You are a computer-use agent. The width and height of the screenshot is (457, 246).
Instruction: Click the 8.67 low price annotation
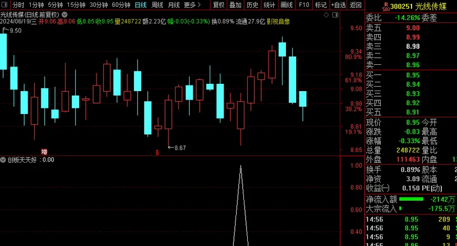180,148
